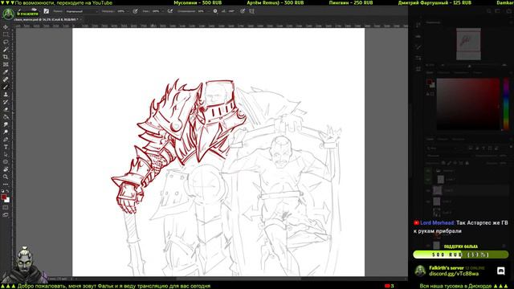Pick a shade in the red color field

tap(468, 104)
